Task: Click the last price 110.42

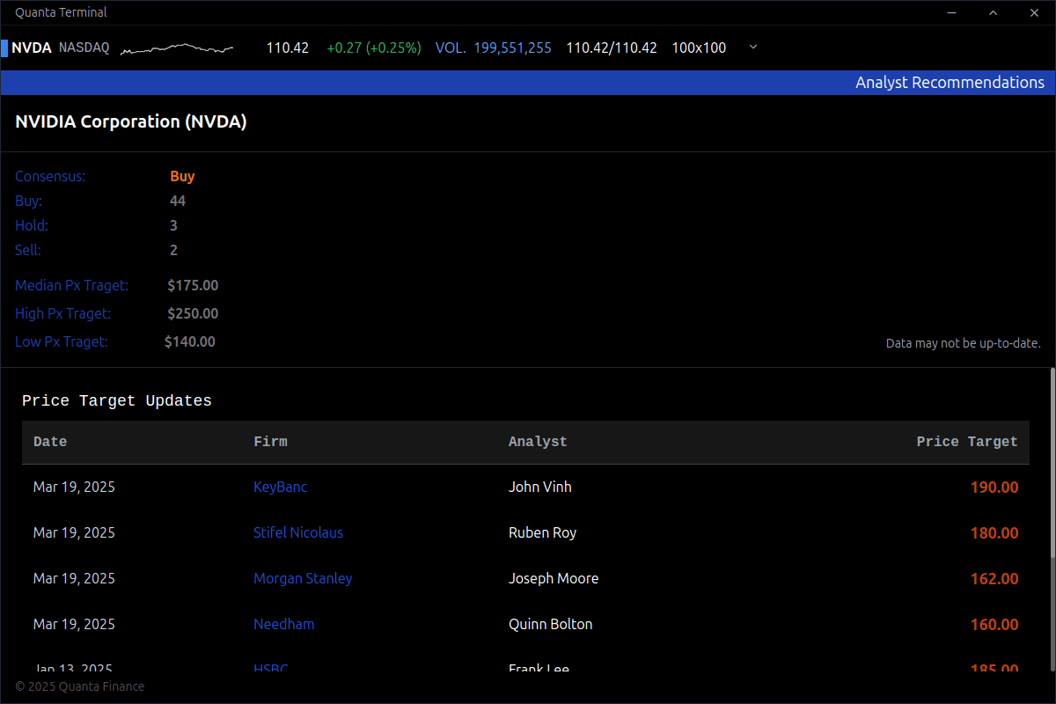Action: point(288,48)
